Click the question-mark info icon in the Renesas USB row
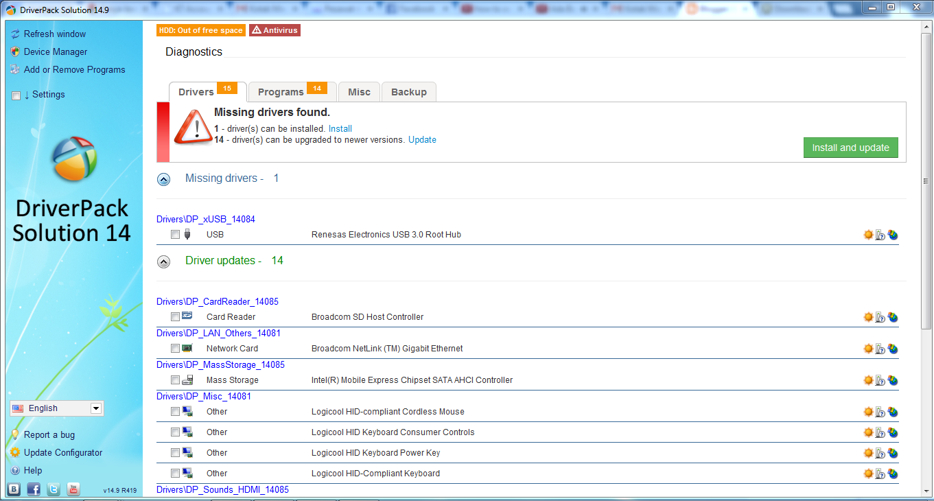The width and height of the screenshot is (934, 501). point(880,235)
